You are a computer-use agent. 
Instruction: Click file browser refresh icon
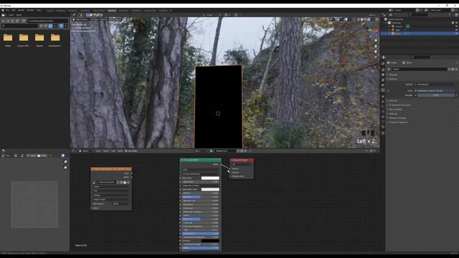click(17, 21)
